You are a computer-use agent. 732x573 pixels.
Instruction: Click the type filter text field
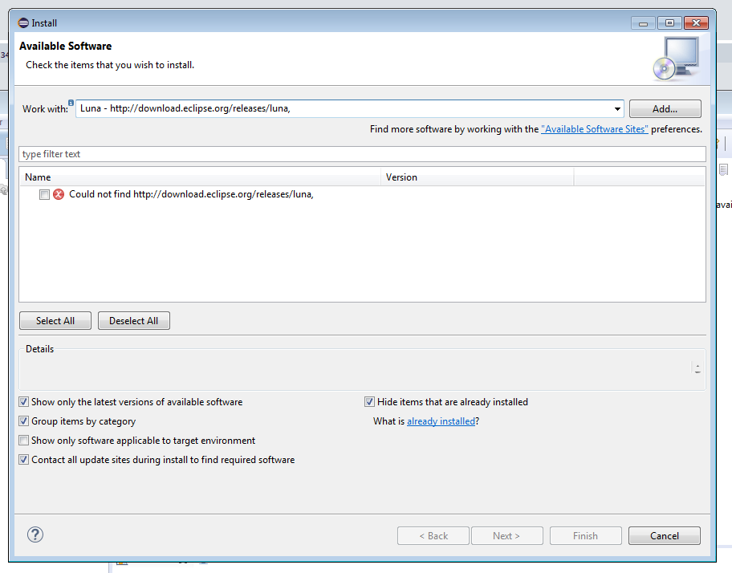pyautogui.click(x=362, y=154)
